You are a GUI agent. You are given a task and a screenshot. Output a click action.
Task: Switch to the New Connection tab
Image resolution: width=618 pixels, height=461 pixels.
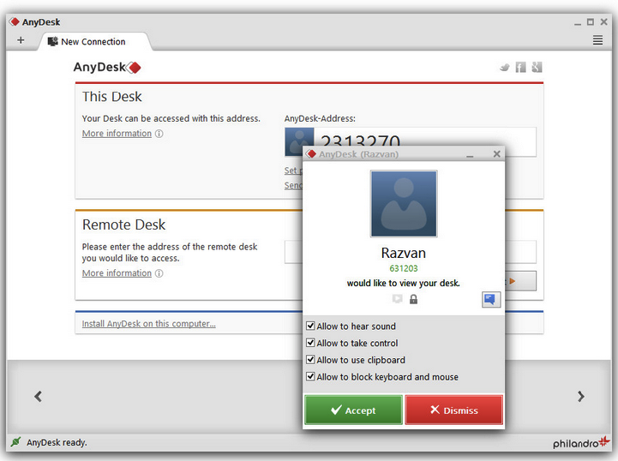(93, 41)
